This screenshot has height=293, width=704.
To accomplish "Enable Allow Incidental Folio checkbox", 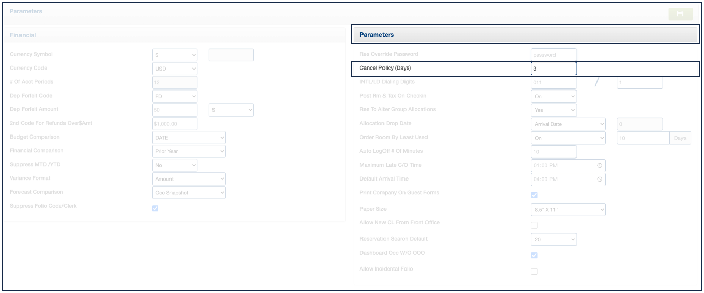I will [534, 272].
